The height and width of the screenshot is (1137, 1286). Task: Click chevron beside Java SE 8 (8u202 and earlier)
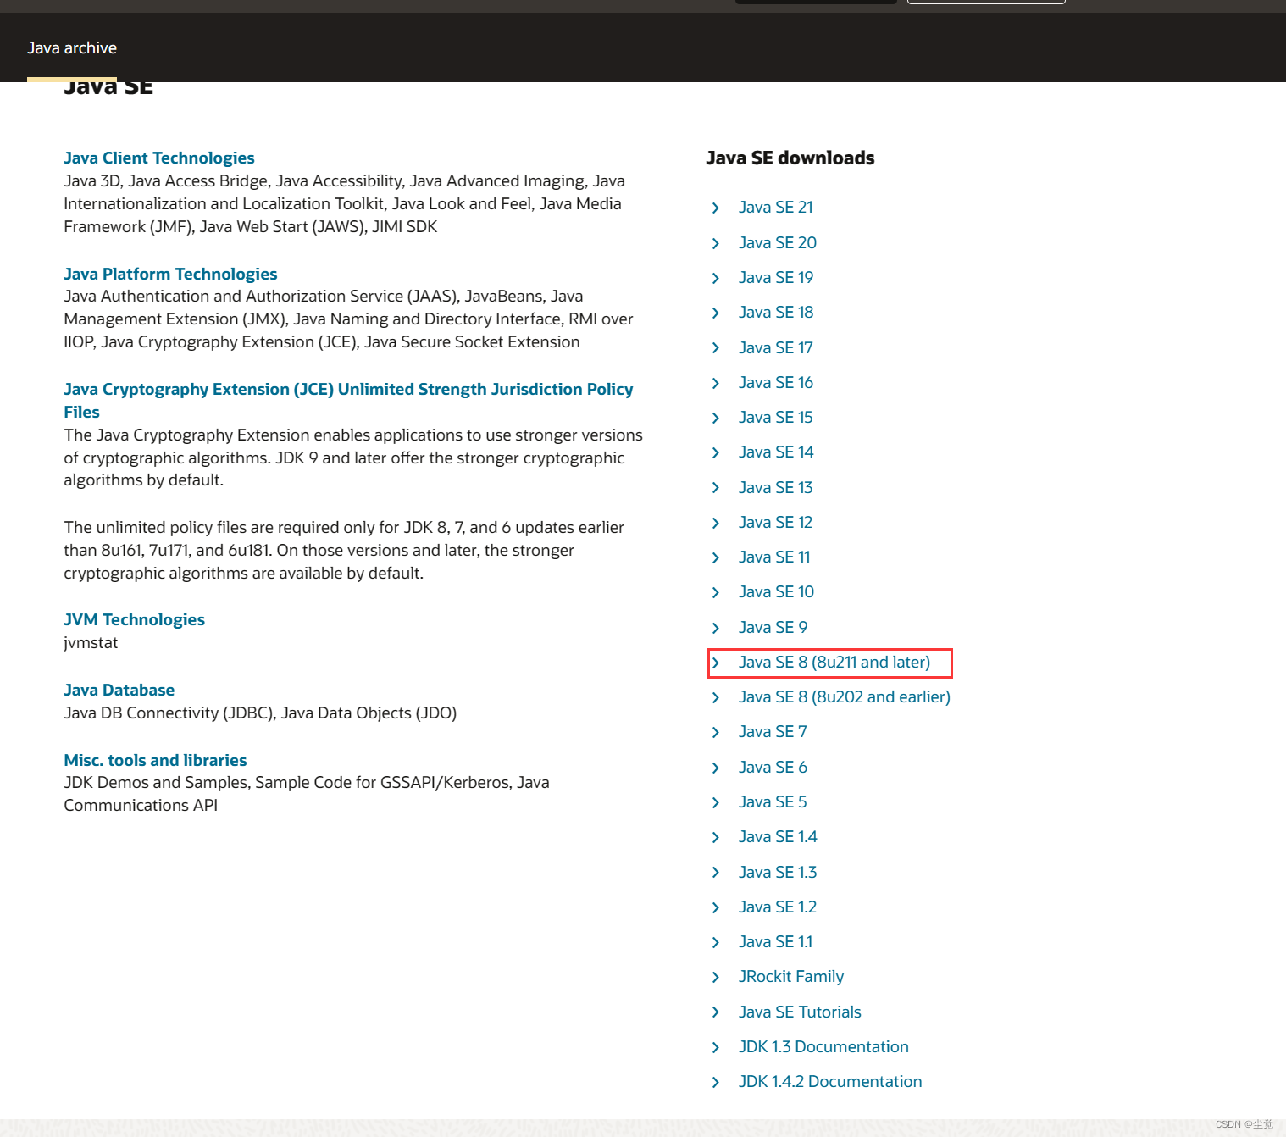click(x=716, y=697)
